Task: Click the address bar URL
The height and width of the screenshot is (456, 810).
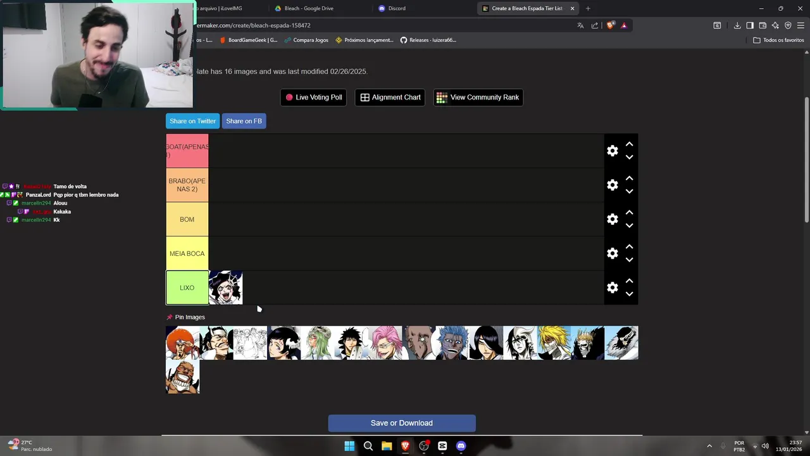Action: [x=253, y=25]
